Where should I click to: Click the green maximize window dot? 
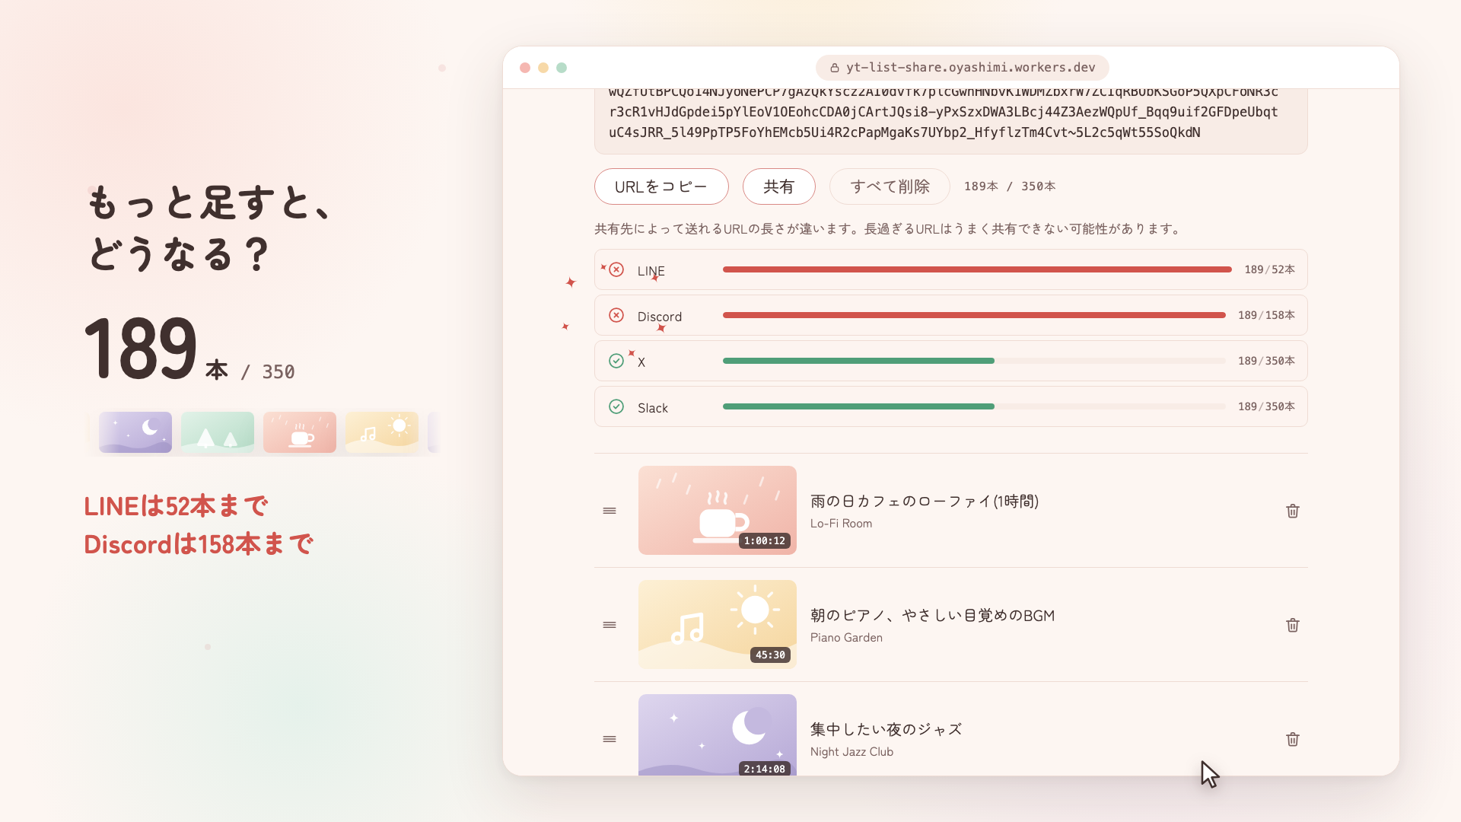tap(562, 68)
